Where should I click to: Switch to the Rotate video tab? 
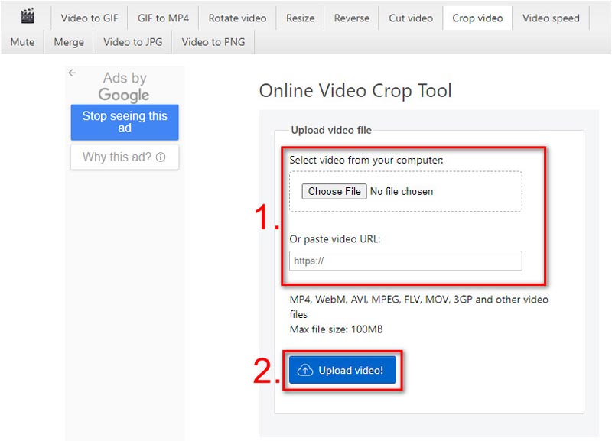(237, 18)
